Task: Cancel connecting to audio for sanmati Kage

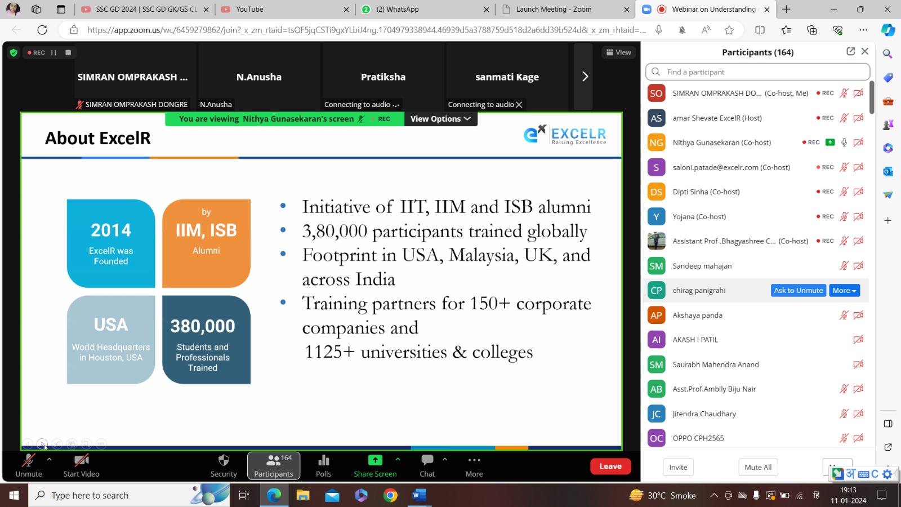Action: click(519, 105)
